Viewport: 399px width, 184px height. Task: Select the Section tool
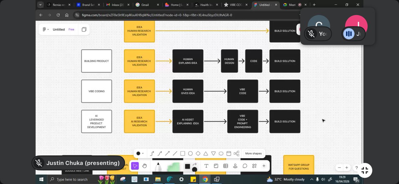(x=216, y=166)
